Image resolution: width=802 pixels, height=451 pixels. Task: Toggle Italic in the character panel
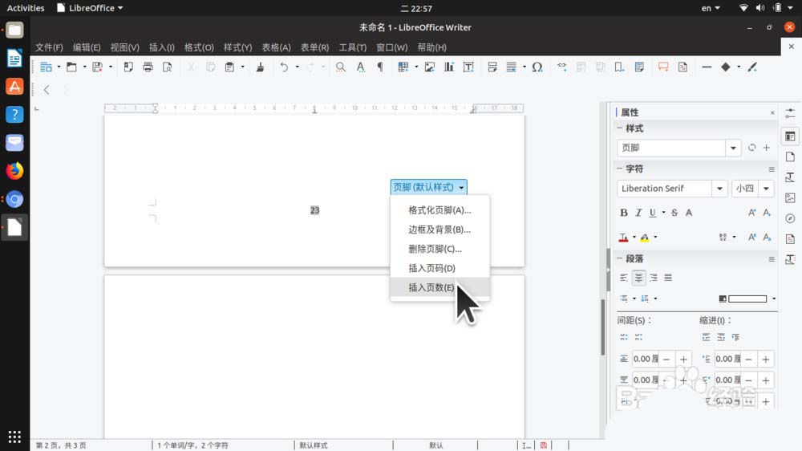[638, 213]
